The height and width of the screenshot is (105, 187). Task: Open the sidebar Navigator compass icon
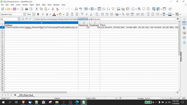[x=184, y=38]
